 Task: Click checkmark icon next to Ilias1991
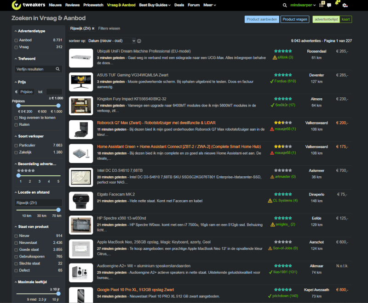(270, 272)
